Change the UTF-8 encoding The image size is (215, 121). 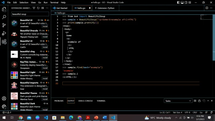(187, 112)
